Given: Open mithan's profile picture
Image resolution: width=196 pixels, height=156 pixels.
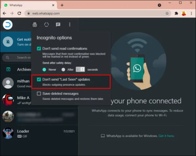Looking at the screenshot, I should pos(8,83).
